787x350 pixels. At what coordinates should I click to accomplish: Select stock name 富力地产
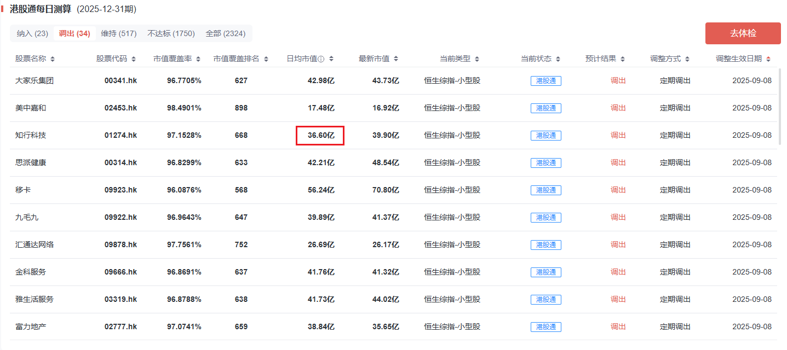[x=31, y=326]
